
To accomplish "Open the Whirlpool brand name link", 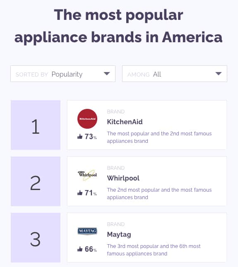I will [x=123, y=178].
